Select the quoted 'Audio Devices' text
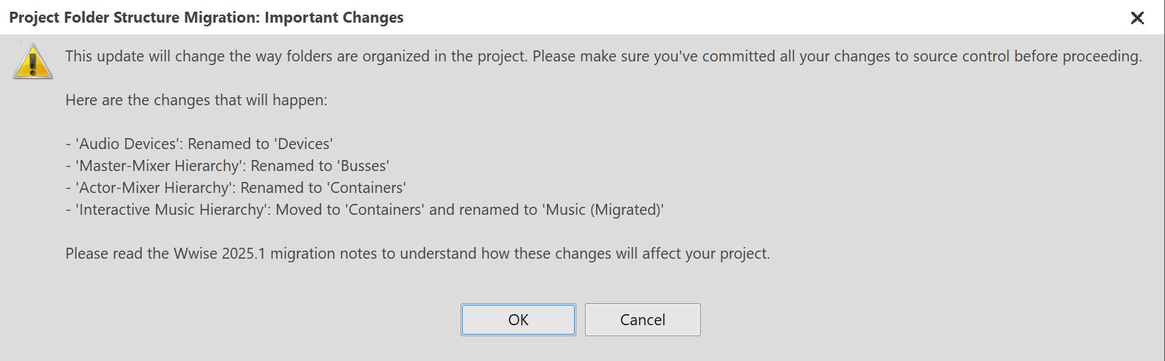 tap(127, 144)
